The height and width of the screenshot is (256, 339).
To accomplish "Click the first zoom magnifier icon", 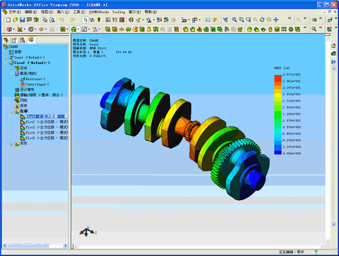I will pyautogui.click(x=234, y=20).
